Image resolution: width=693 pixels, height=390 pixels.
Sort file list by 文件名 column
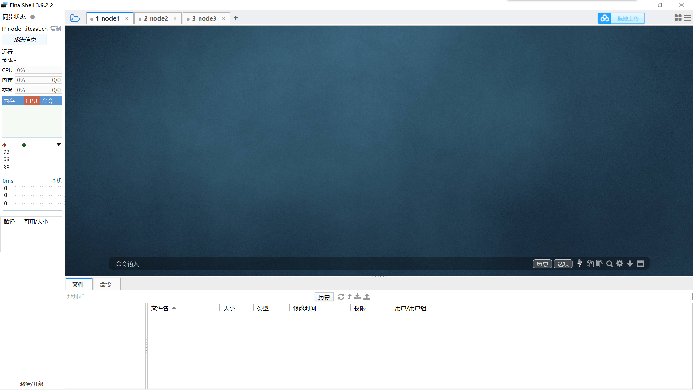pyautogui.click(x=160, y=308)
